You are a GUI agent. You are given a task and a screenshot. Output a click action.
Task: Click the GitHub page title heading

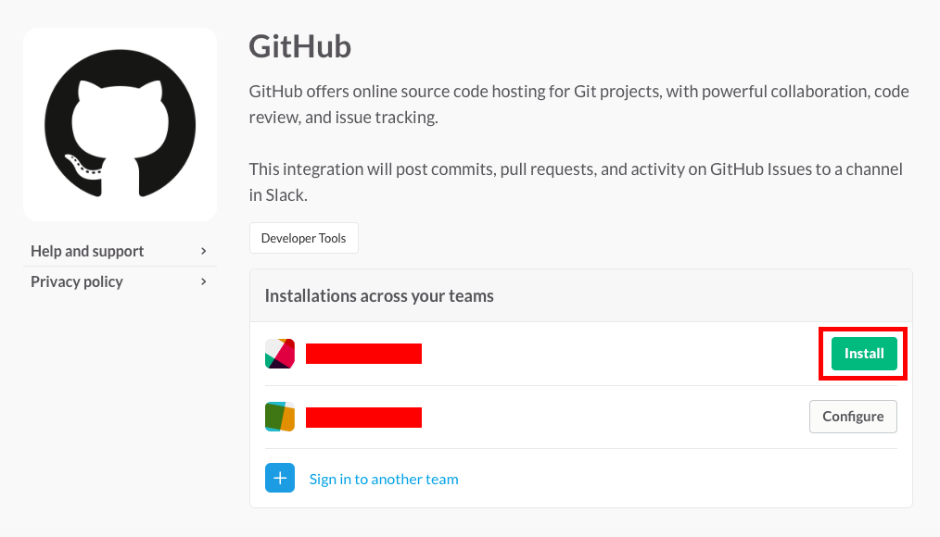pyautogui.click(x=299, y=46)
